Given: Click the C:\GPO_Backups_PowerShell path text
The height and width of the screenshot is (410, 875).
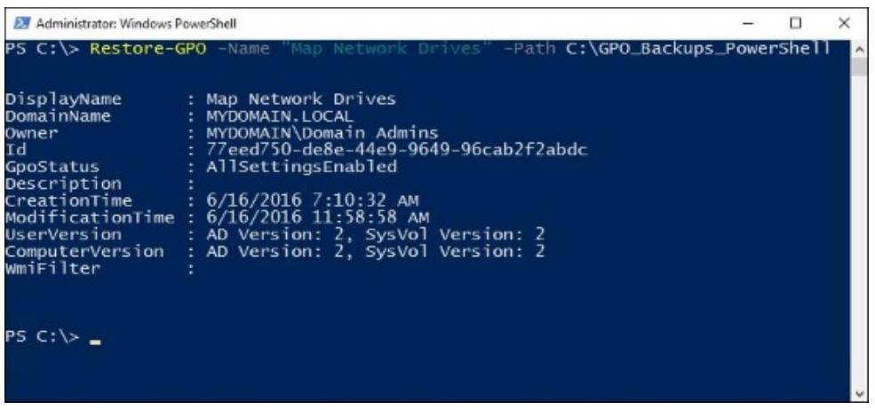Looking at the screenshot, I should pos(698,49).
